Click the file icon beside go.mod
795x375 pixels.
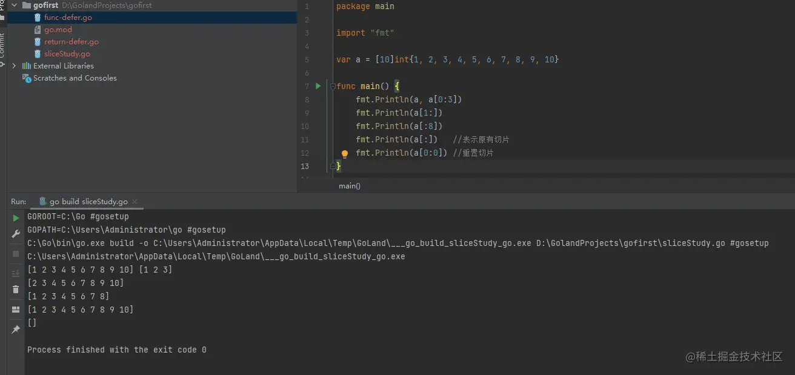38,30
